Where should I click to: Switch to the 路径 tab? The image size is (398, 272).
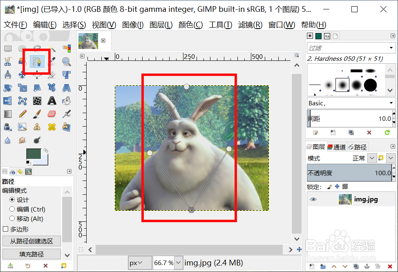click(358, 147)
